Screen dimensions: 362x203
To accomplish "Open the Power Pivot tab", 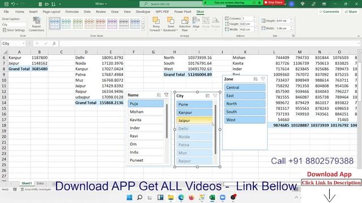I will point(183,11).
